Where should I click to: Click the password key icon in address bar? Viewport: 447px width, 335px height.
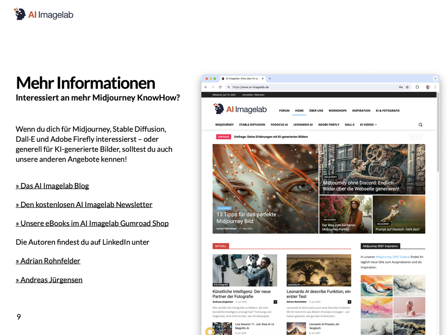(401, 87)
